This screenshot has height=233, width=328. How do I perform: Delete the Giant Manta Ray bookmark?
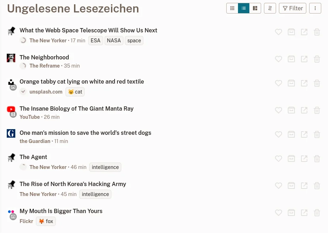(317, 110)
